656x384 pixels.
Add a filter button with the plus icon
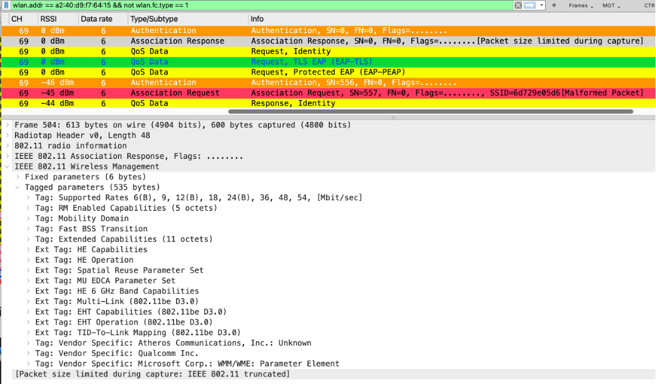[554, 5]
